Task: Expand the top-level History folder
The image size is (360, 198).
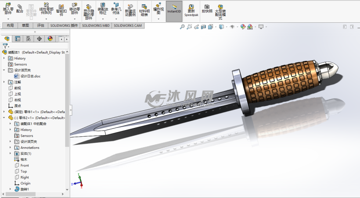Action: click(4, 58)
